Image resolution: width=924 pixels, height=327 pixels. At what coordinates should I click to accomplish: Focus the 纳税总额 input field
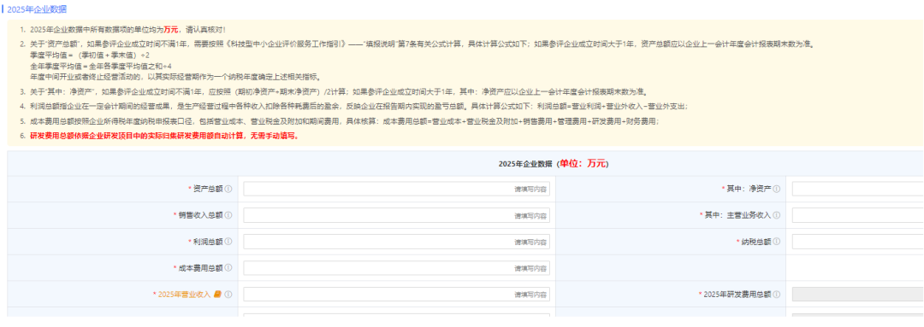[858, 242]
